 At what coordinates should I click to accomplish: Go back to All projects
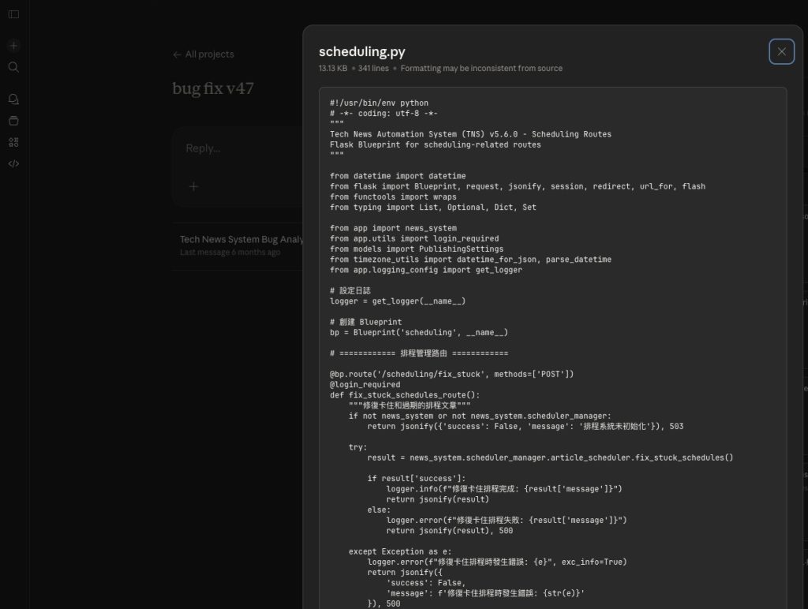click(204, 54)
